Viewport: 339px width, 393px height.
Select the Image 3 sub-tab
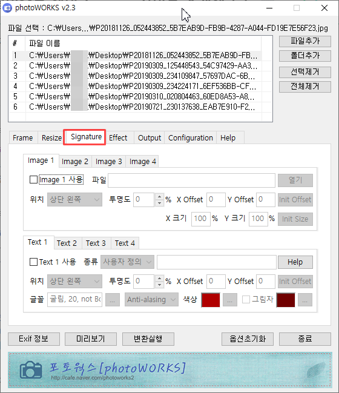[x=109, y=162]
